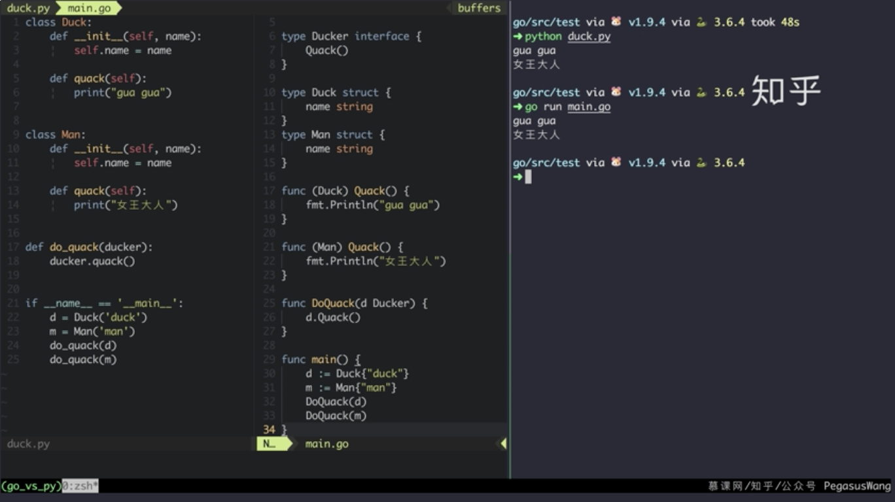Click the left-pointing arrow in the main.go statusline
This screenshot has width=895, height=502.
tap(503, 444)
